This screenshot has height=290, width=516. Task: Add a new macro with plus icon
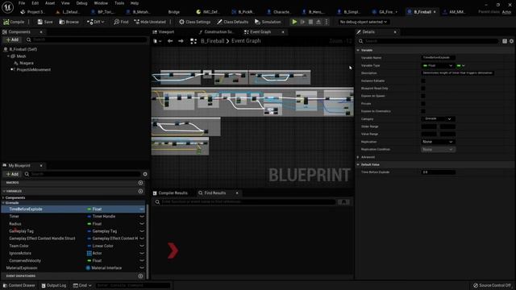point(140,183)
